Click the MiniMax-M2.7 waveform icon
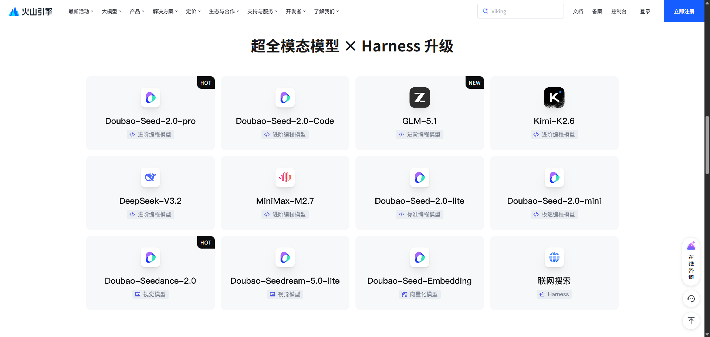The width and height of the screenshot is (710, 337). [x=285, y=178]
